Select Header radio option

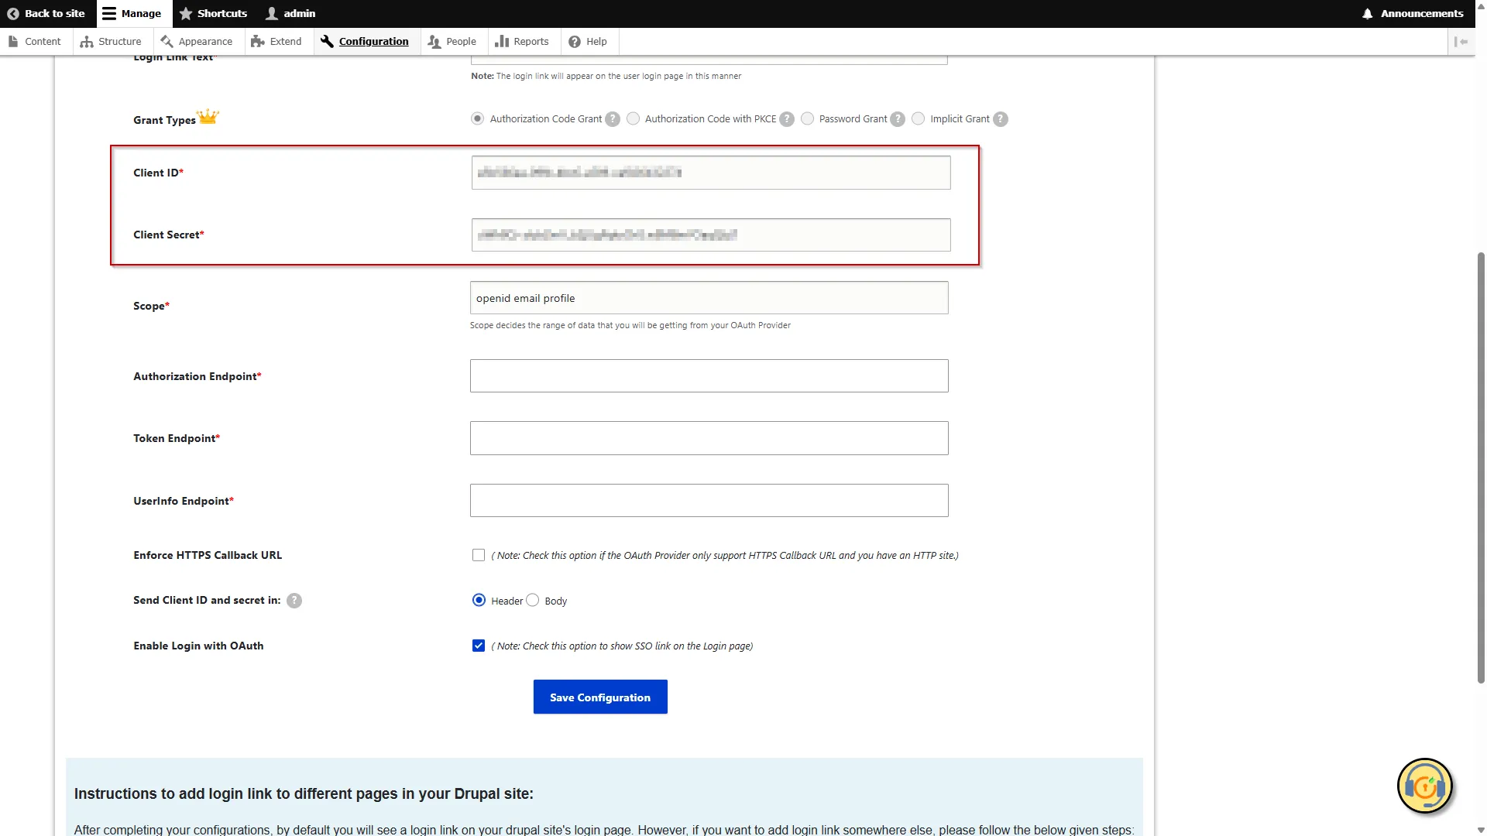tap(479, 600)
